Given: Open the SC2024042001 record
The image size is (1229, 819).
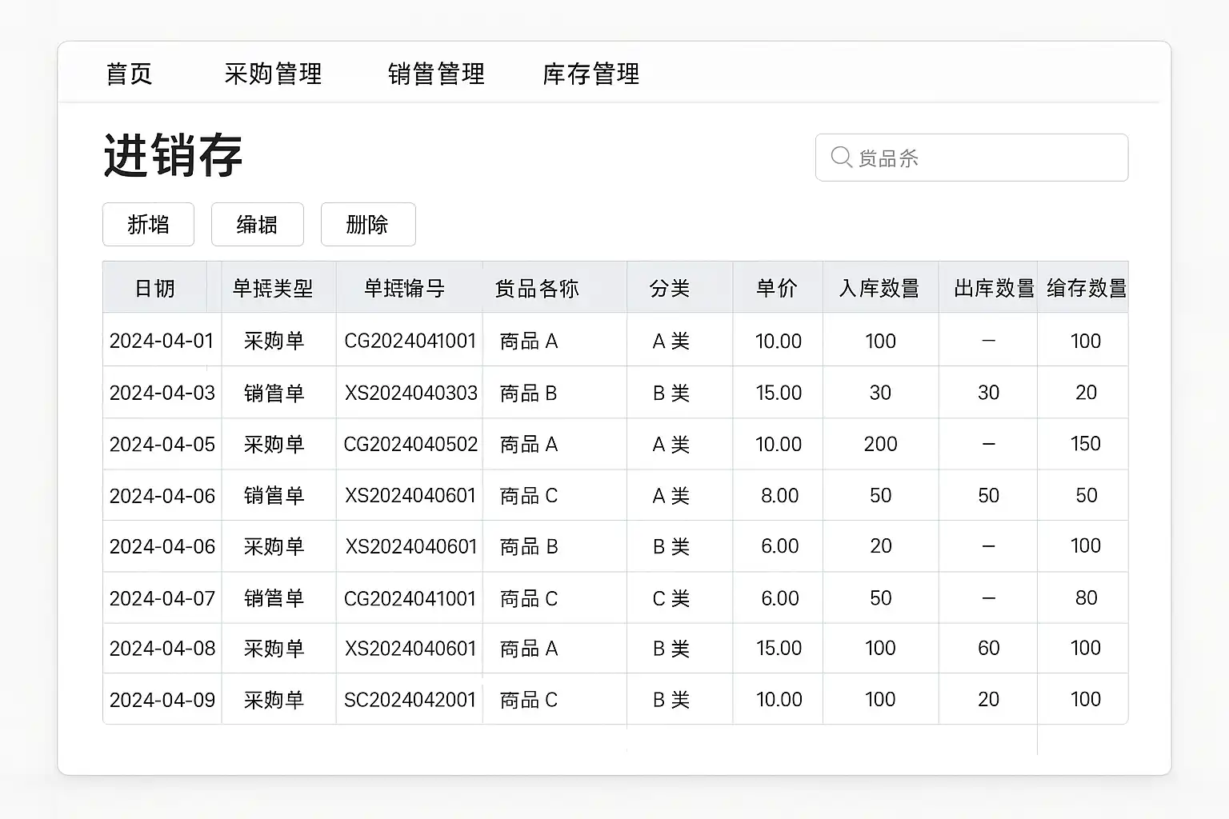Looking at the screenshot, I should point(410,701).
